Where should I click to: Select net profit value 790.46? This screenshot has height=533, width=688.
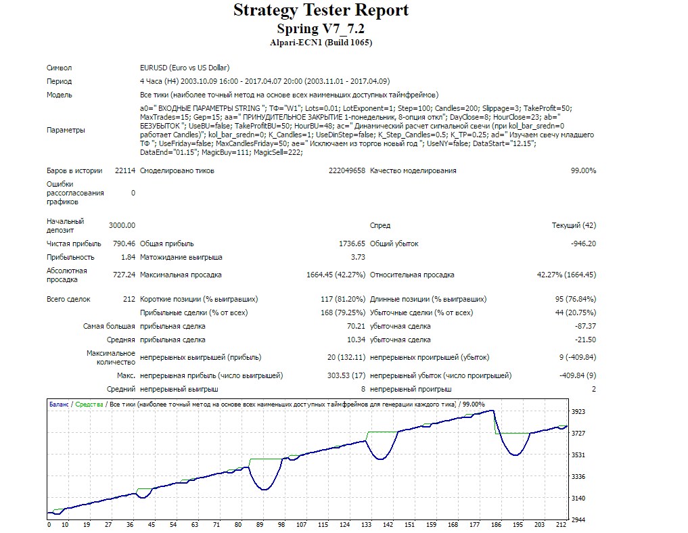124,244
